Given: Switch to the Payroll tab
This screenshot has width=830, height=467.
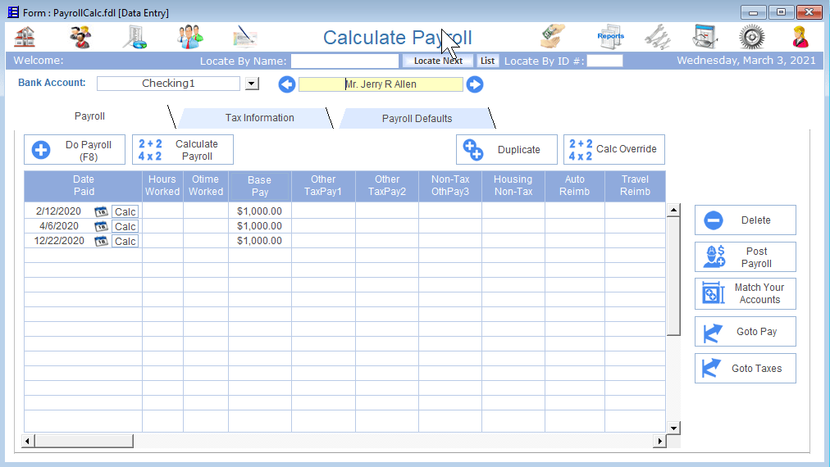Looking at the screenshot, I should coord(89,116).
